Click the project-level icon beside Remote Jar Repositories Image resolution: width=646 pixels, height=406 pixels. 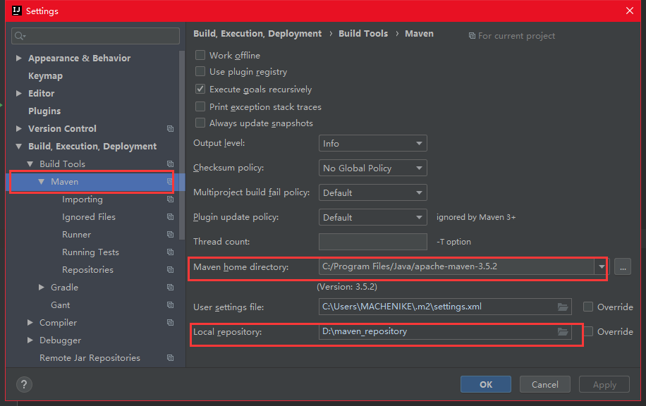point(170,358)
